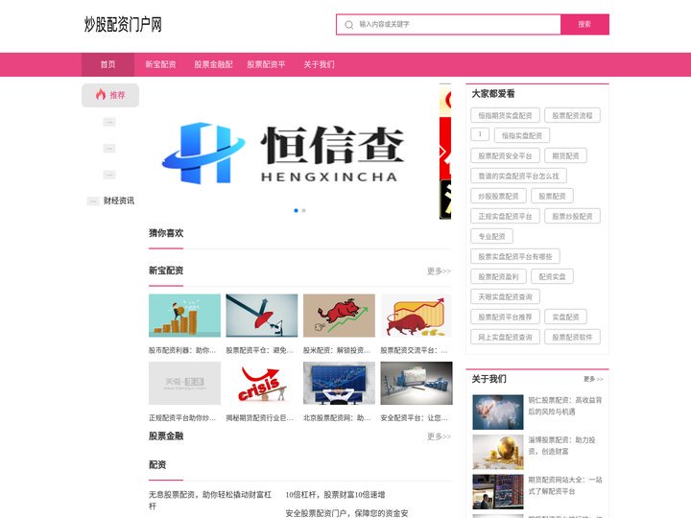The width and height of the screenshot is (691, 518).
Task: Open the 炒股股票配资 tag
Action: point(498,196)
